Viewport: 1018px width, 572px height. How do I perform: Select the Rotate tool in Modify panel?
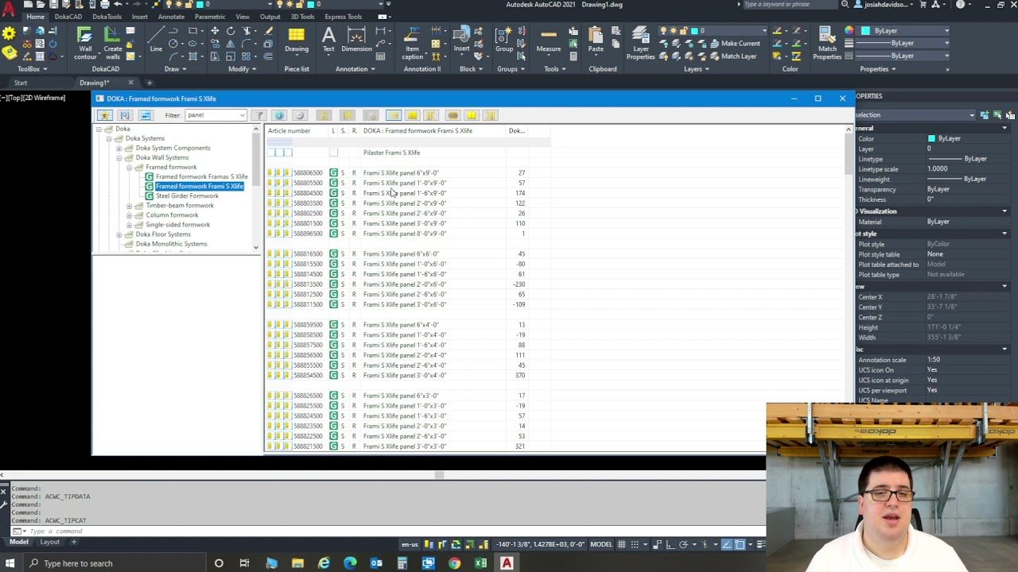(x=231, y=31)
